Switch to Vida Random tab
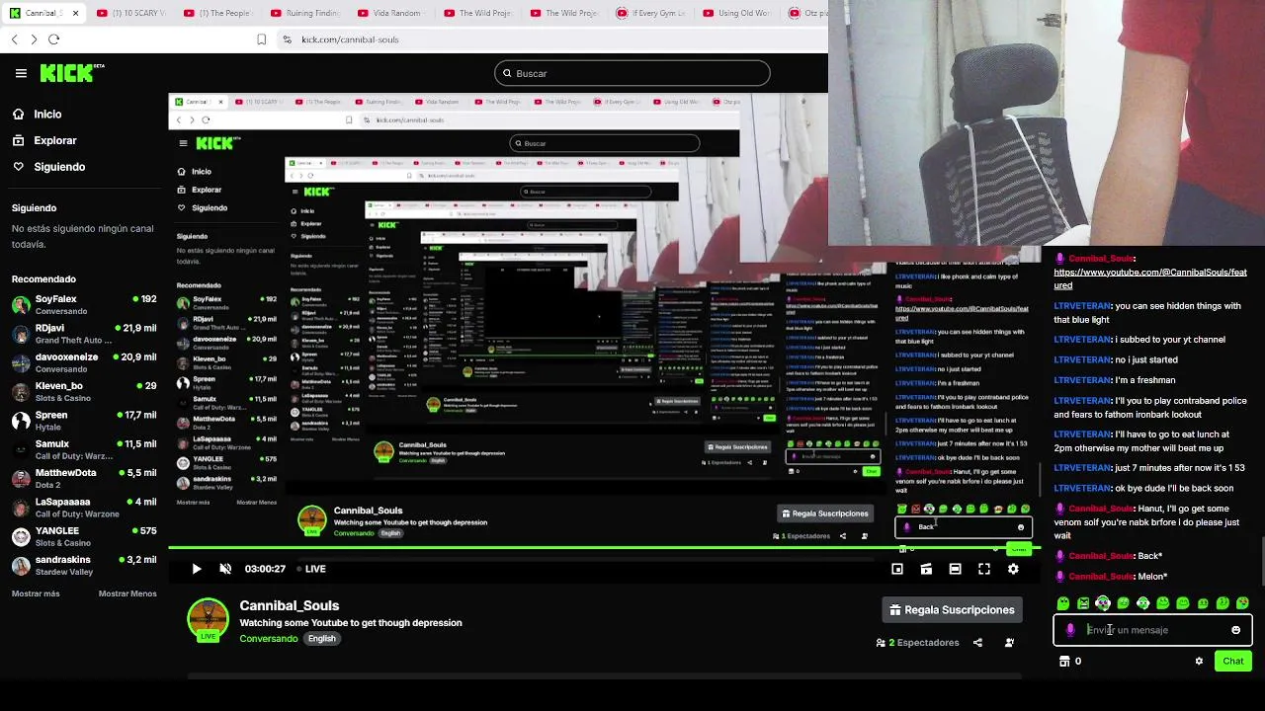The image size is (1265, 711). click(x=391, y=13)
